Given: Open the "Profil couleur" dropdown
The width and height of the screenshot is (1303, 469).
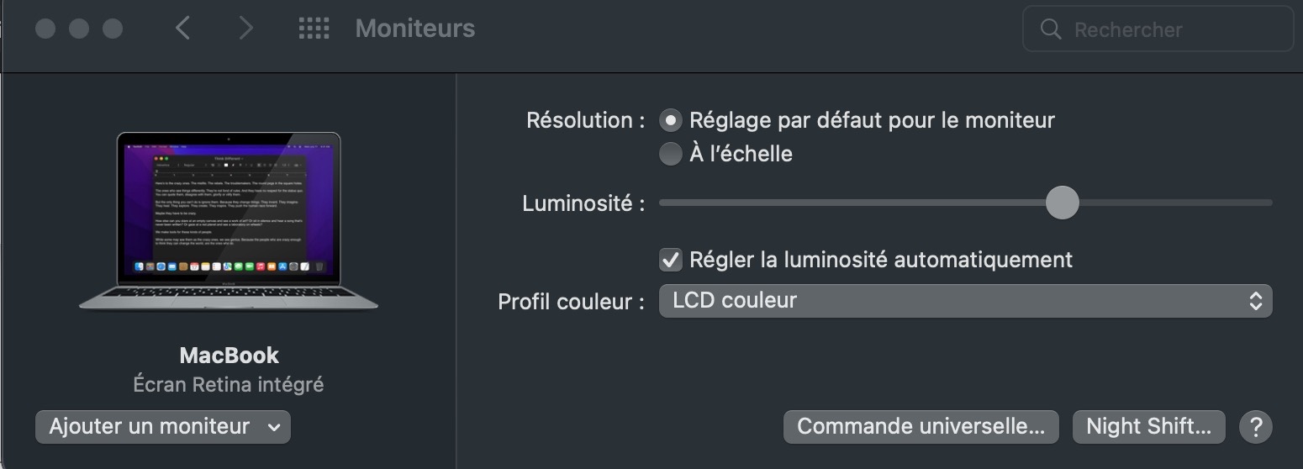Looking at the screenshot, I should [x=964, y=301].
